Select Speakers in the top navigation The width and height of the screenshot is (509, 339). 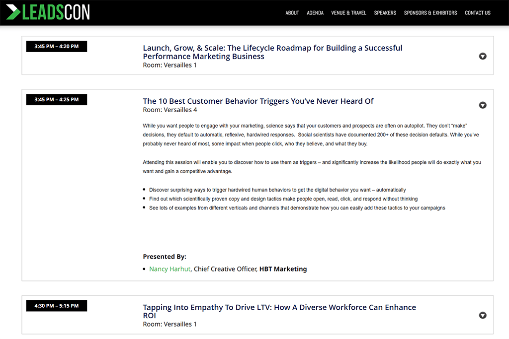[x=385, y=13]
